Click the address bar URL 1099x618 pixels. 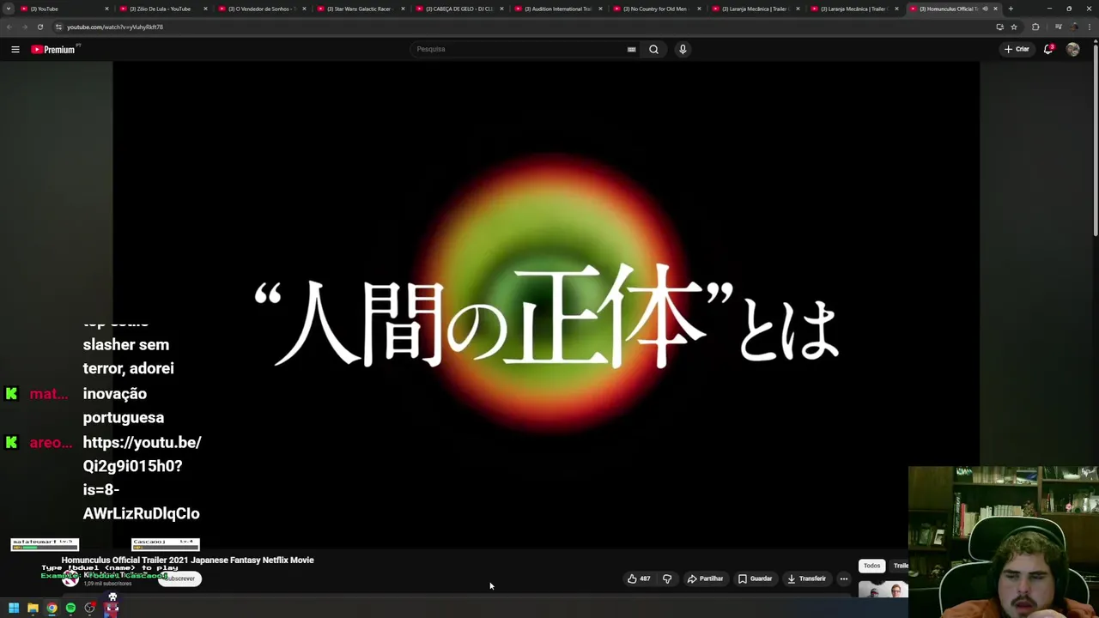point(115,27)
